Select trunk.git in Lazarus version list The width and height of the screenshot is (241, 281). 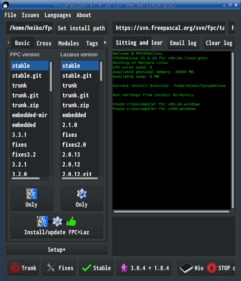(80, 95)
